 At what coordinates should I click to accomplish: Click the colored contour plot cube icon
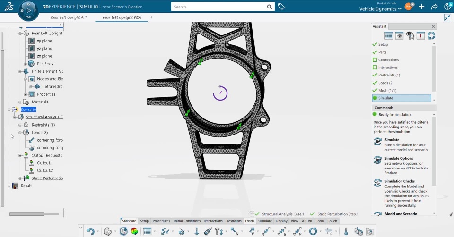(x=135, y=231)
